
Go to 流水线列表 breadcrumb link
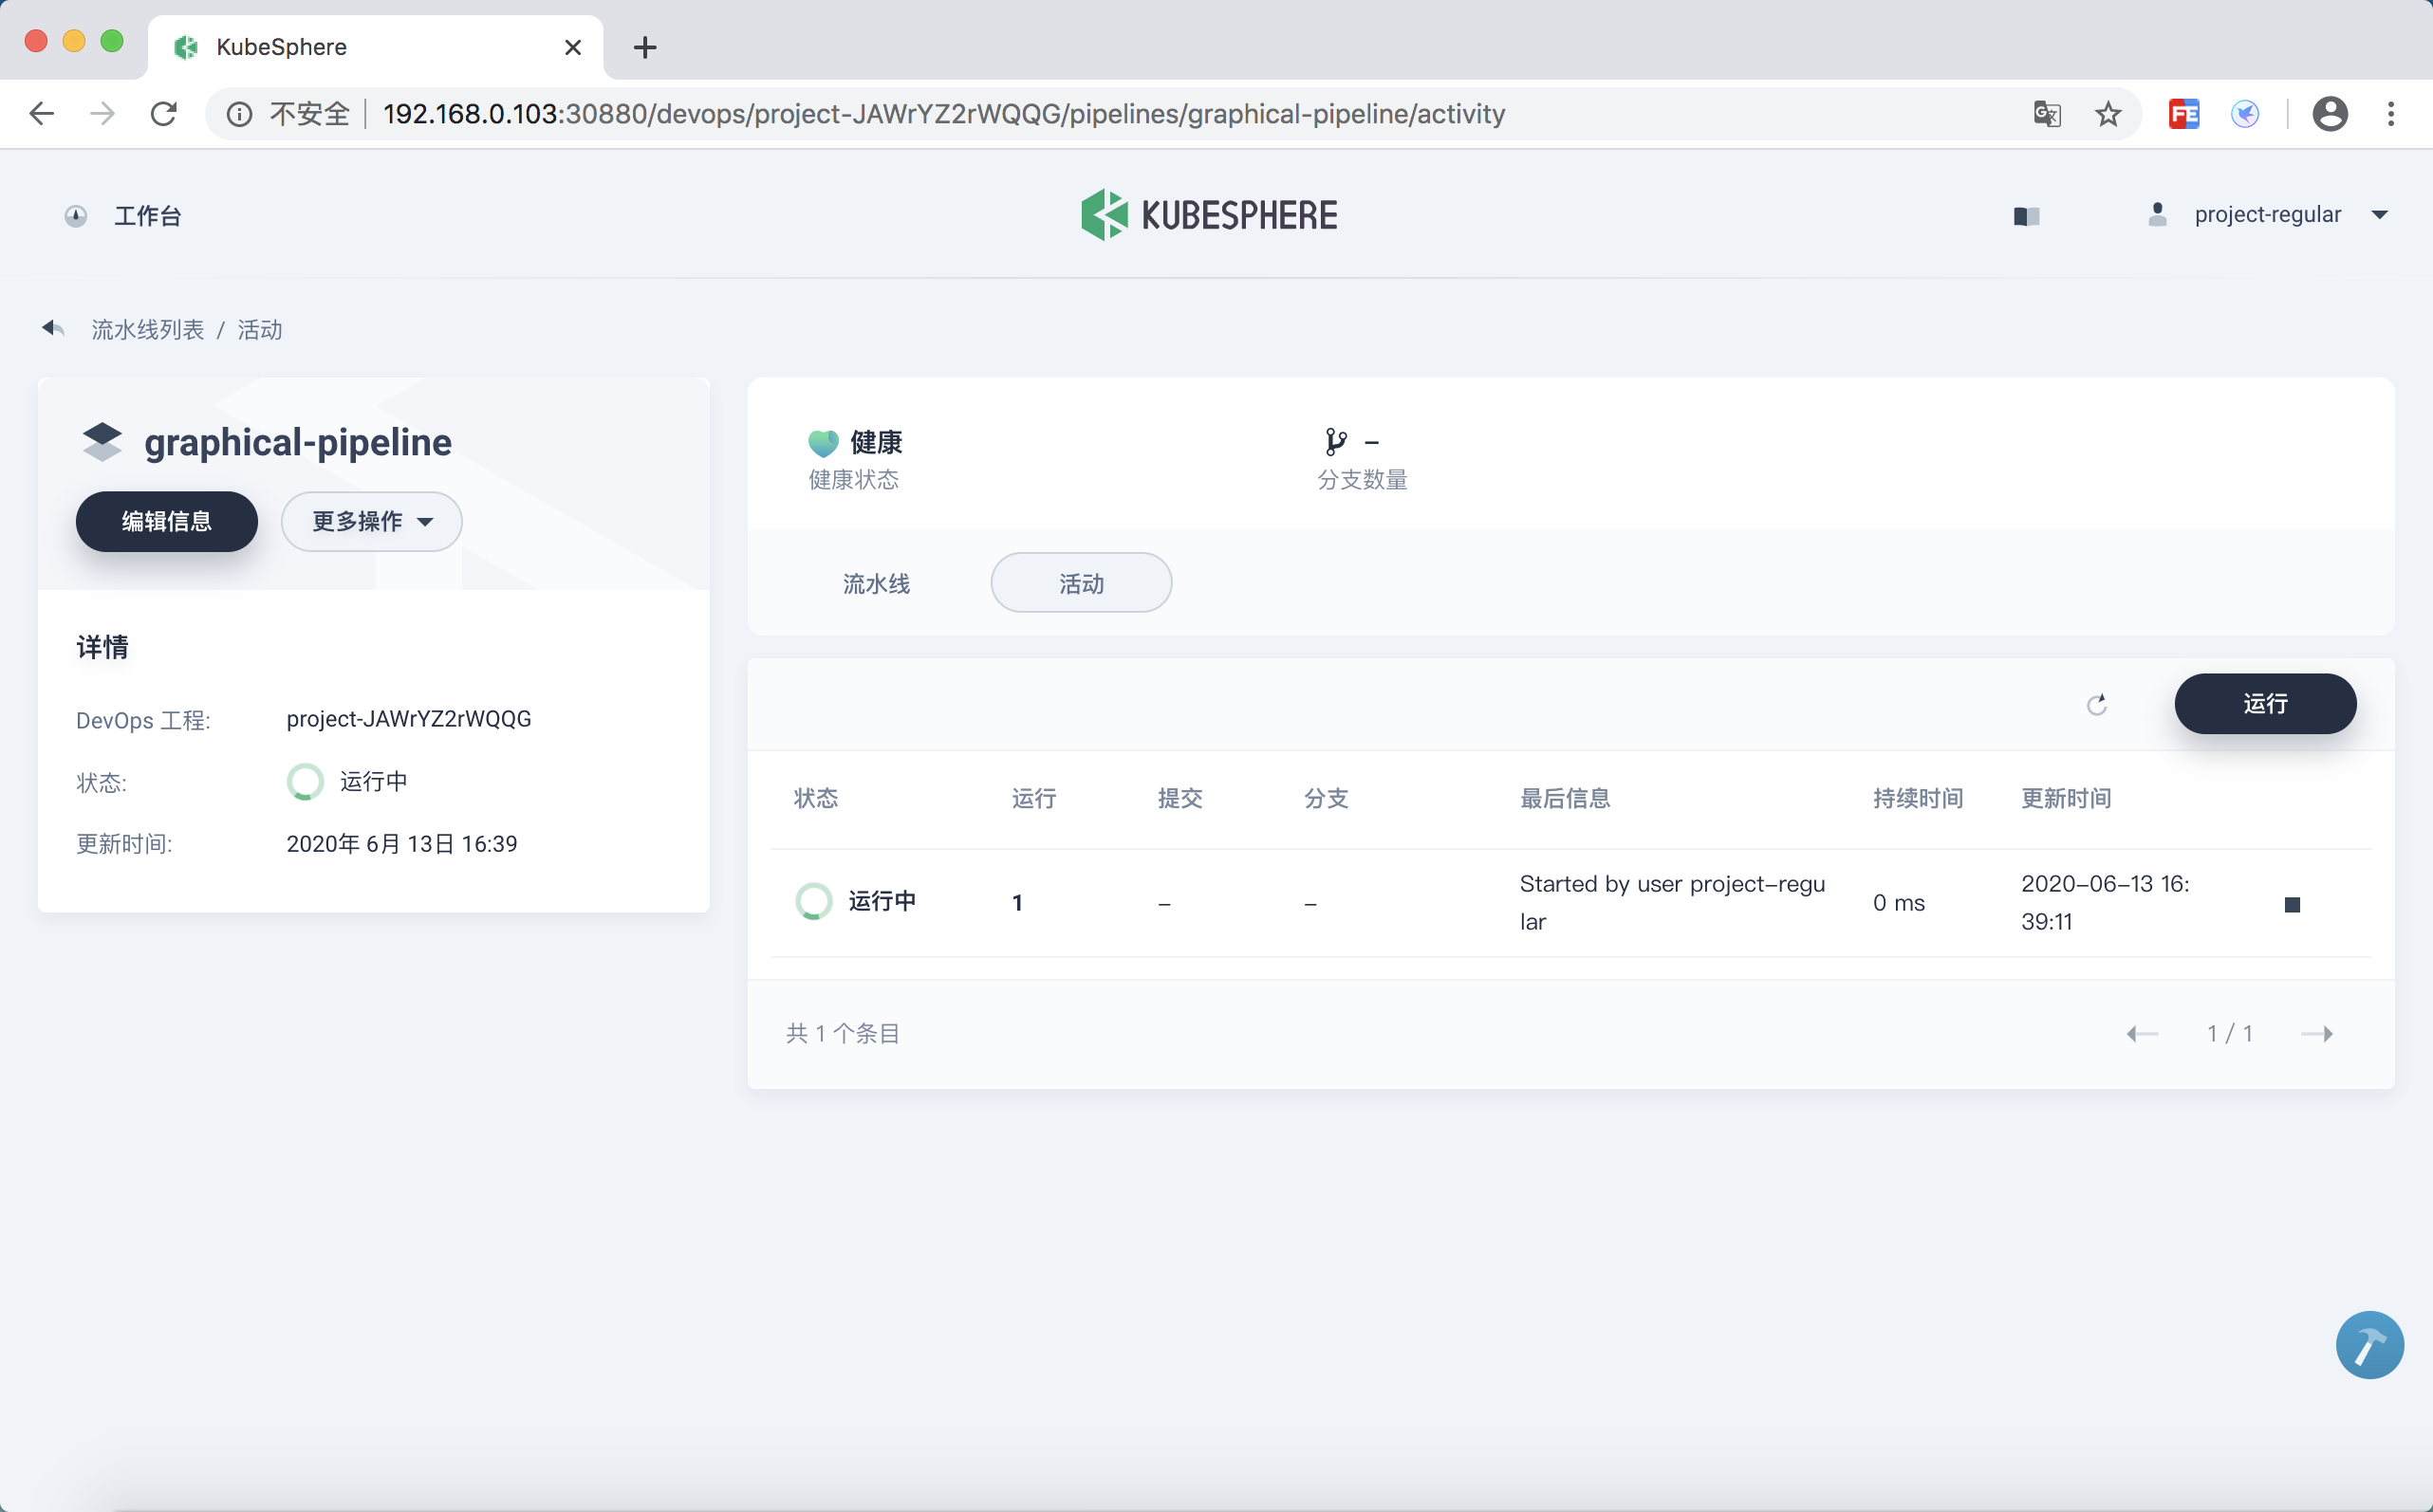[147, 329]
